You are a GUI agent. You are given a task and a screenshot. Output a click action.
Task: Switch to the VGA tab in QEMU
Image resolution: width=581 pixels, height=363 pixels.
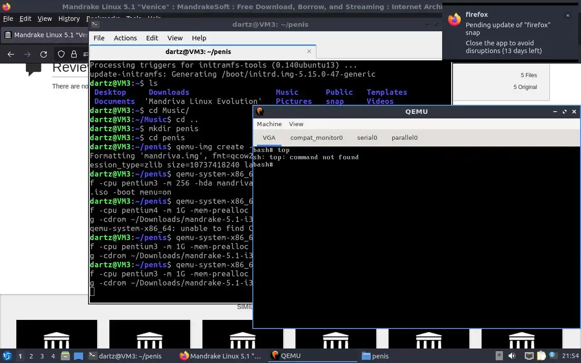point(269,137)
